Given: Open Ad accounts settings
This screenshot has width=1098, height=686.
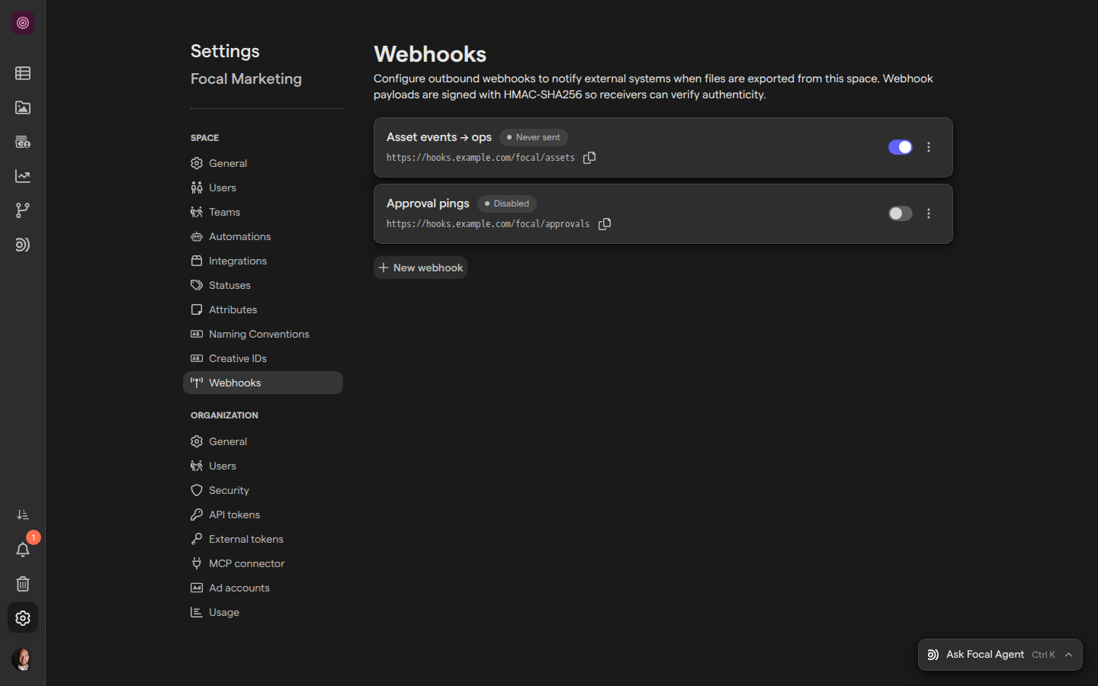Looking at the screenshot, I should tap(263, 588).
